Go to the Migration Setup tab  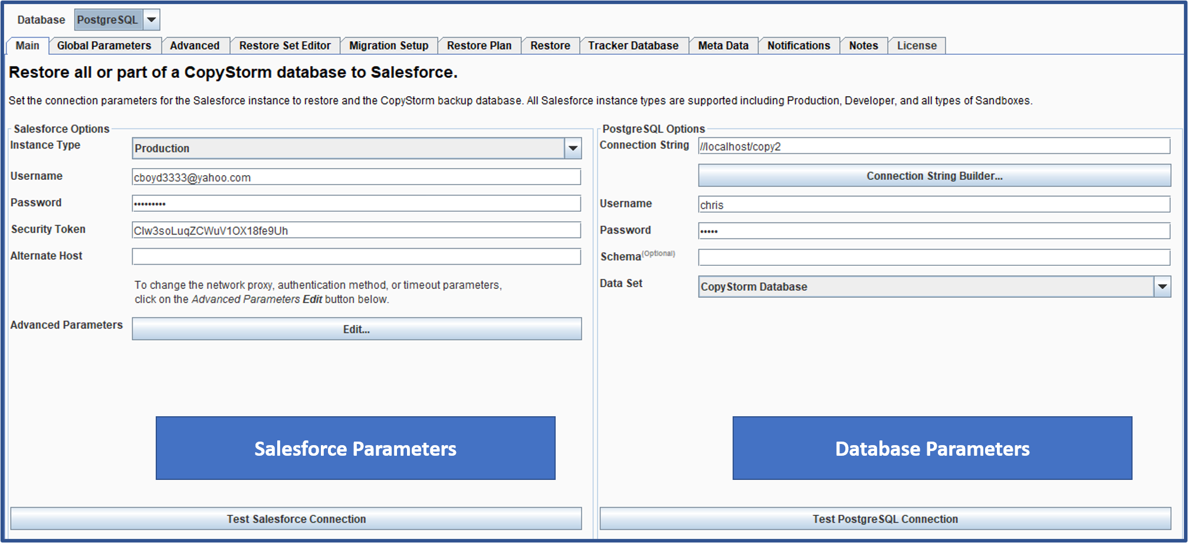coord(389,45)
